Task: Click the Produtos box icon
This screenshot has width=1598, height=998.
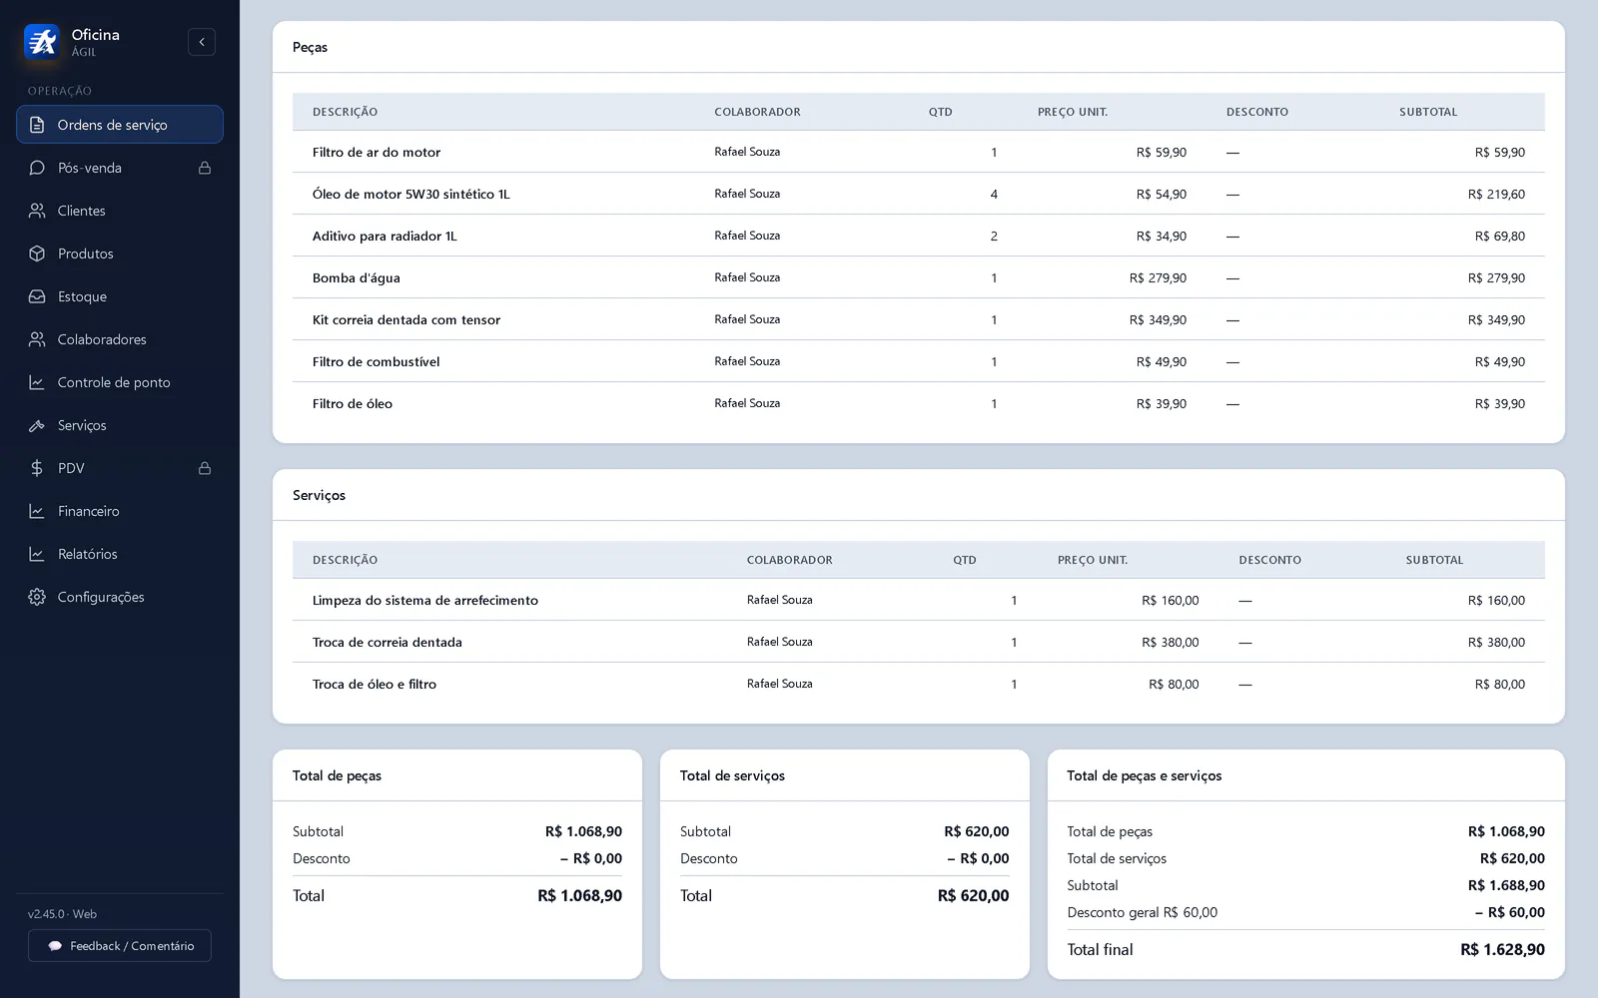Action: [37, 253]
